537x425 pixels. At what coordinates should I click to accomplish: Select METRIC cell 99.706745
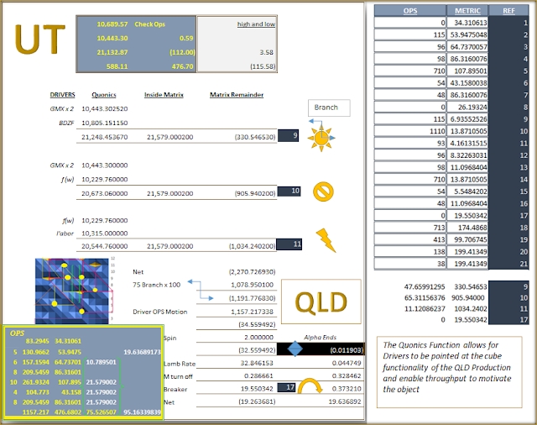[467, 239]
